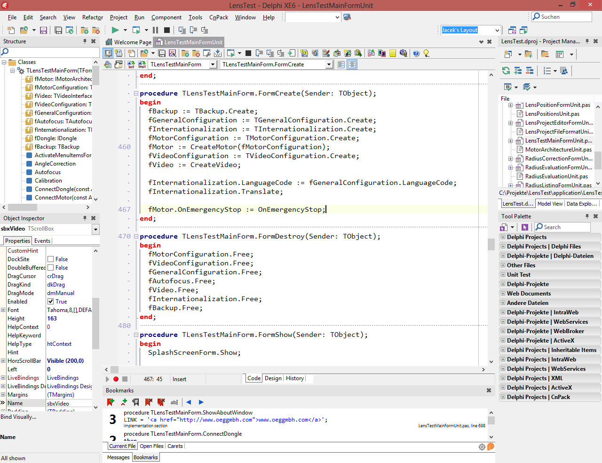Viewport: 602px width, 463px height.
Task: Open the Jacek's Layout dropdown
Action: click(x=497, y=30)
